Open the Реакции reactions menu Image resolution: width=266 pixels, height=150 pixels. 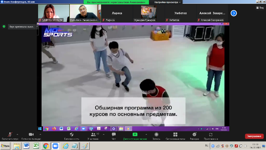194,136
